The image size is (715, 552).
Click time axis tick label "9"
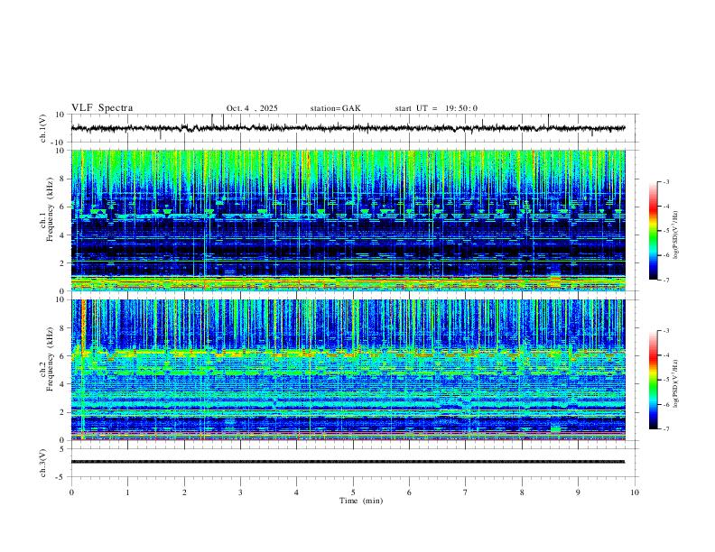click(x=578, y=492)
